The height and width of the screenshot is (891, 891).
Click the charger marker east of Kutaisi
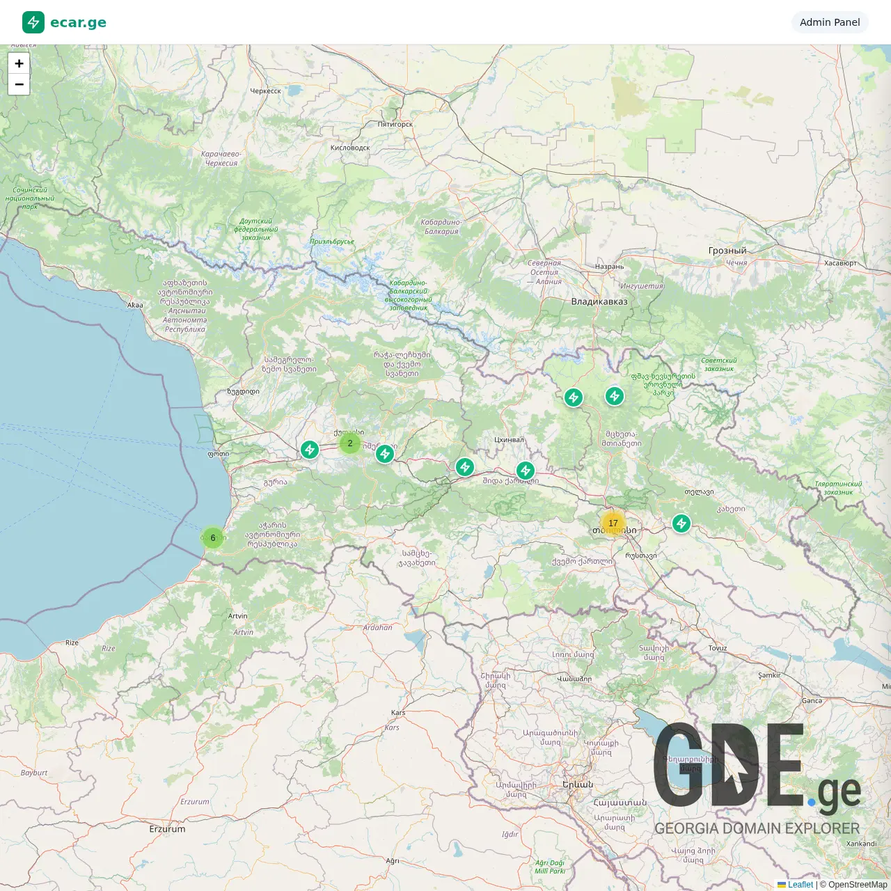coord(385,454)
